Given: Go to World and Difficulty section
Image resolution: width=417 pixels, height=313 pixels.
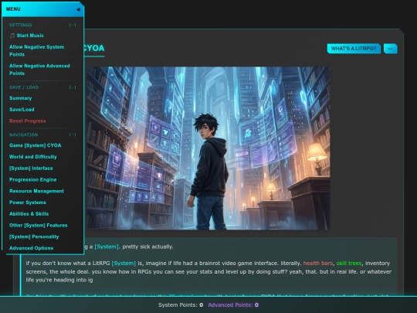Looking at the screenshot, I should (x=33, y=157).
